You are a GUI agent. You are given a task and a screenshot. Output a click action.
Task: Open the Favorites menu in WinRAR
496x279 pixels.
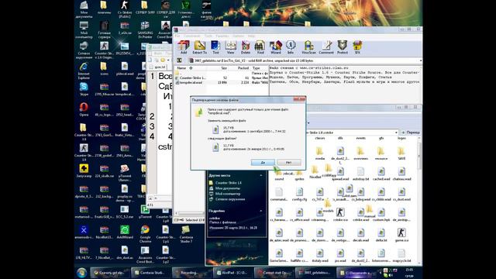[x=222, y=36]
